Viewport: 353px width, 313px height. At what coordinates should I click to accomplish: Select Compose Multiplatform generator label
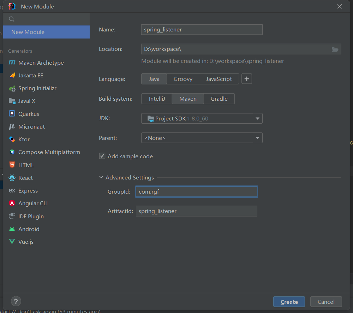[49, 152]
